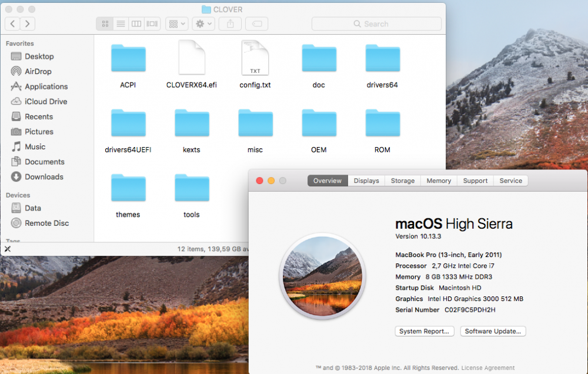
Task: Select the CLOVERX64.efi file
Action: 192,58
